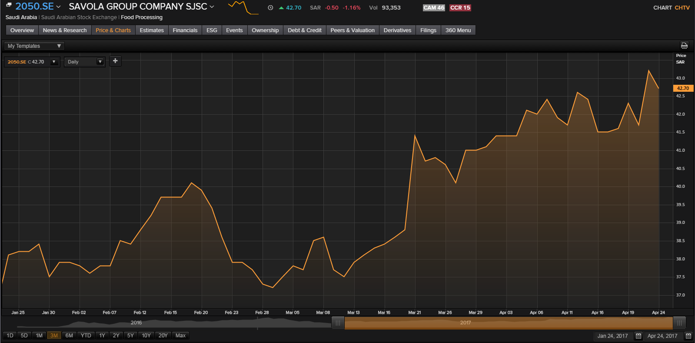Click the CCR 15 badge
Image resolution: width=695 pixels, height=343 pixels.
[x=460, y=8]
